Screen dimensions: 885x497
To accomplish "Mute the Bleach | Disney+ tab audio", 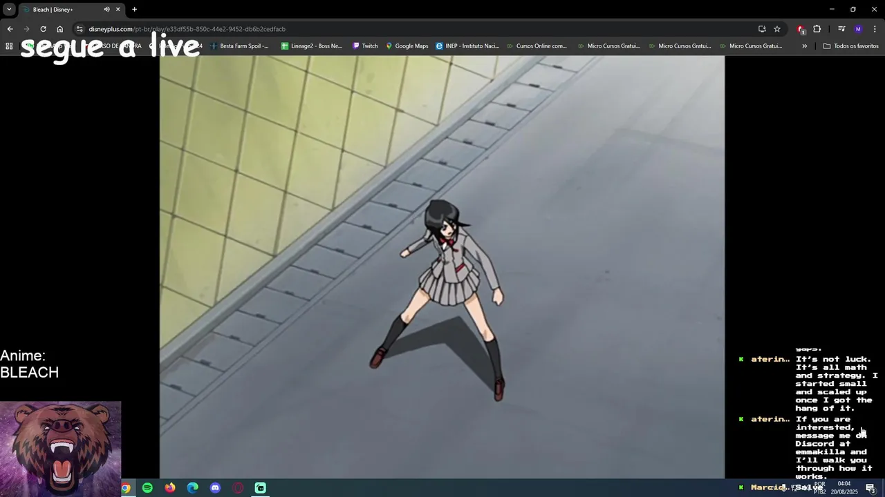I will point(106,10).
